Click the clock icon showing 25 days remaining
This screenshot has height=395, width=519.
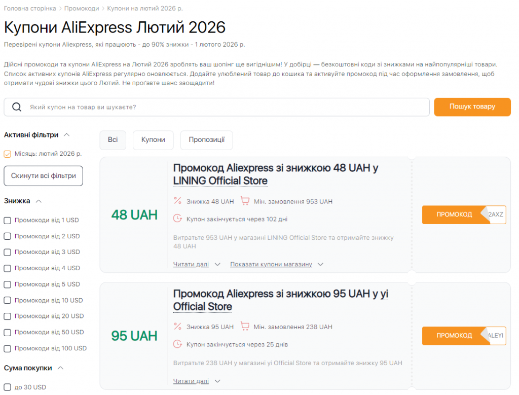[178, 342]
